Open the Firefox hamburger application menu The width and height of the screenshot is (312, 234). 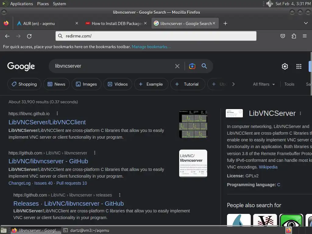pos(305,36)
